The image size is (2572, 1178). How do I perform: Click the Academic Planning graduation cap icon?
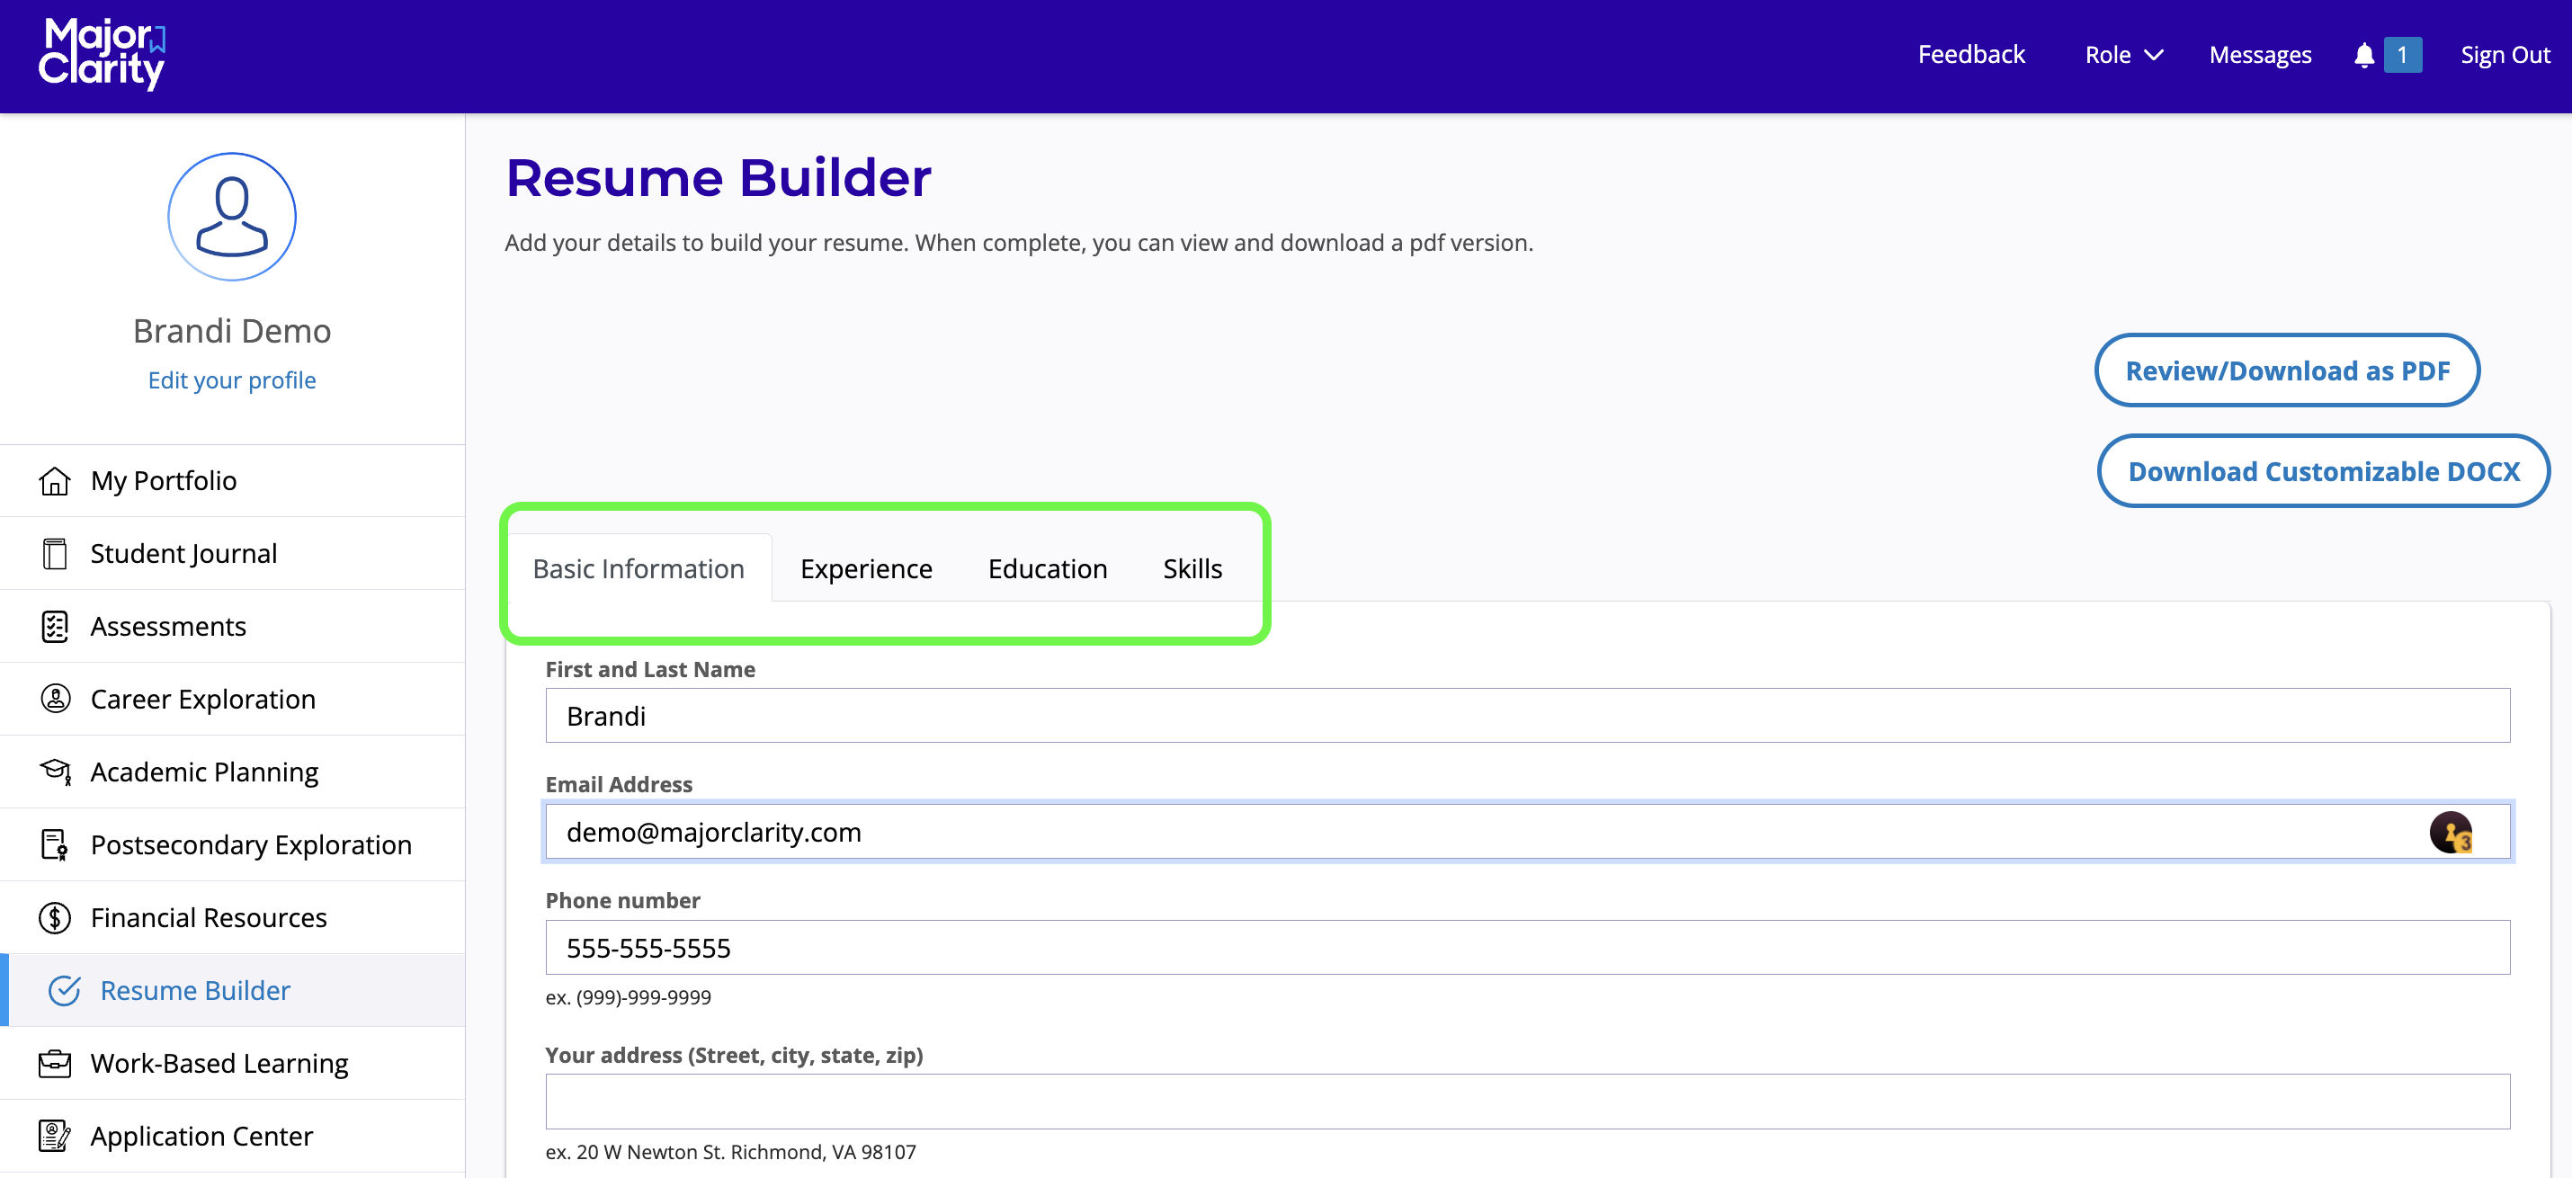(55, 772)
